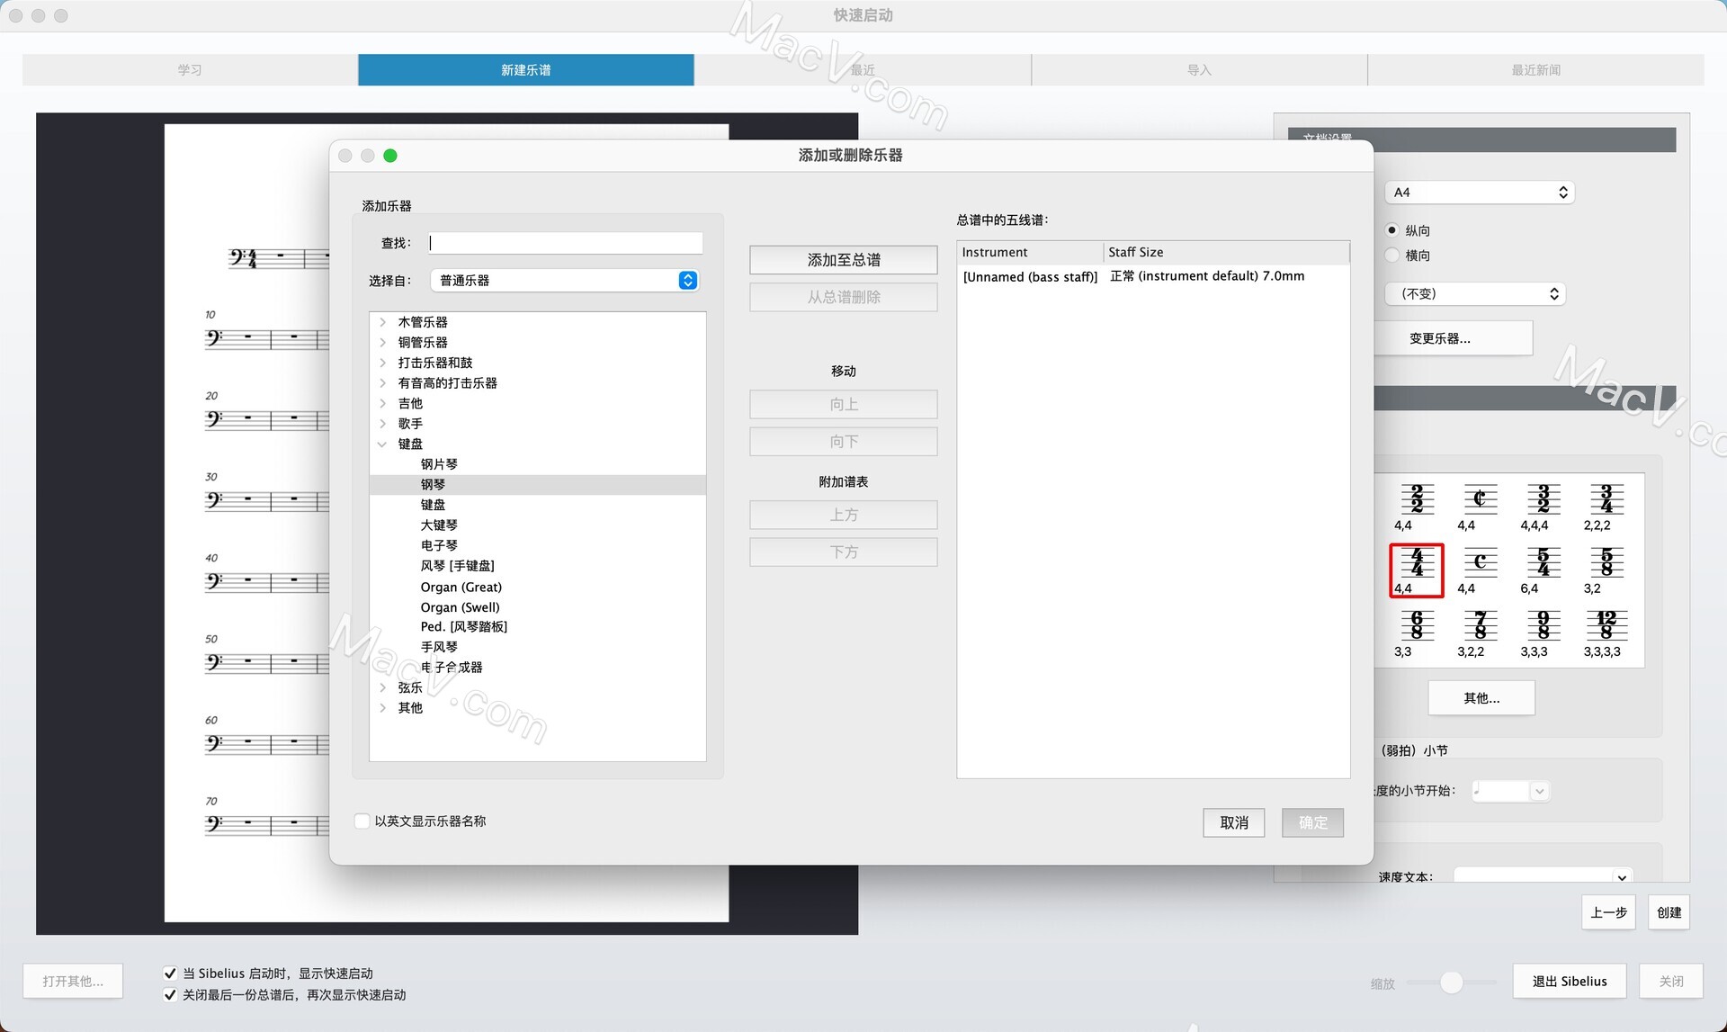The height and width of the screenshot is (1032, 1727).
Task: Expand the 有音高的打击乐器 tree arrow
Action: [x=383, y=383]
